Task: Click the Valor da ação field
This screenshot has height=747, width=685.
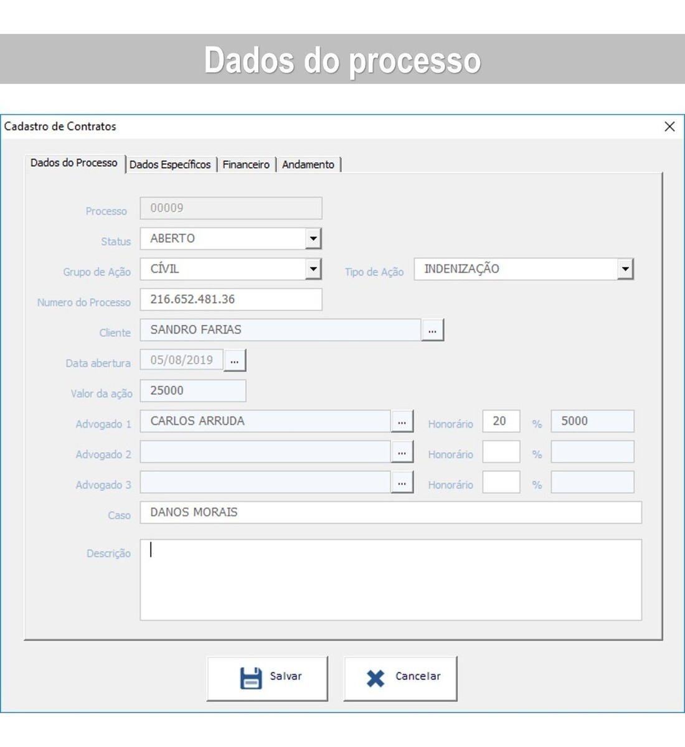Action: pos(192,391)
